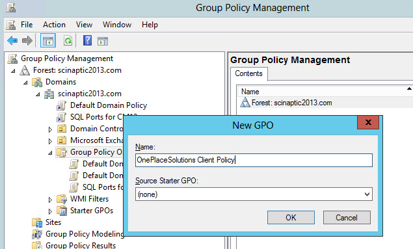Select Default Domain Policy in the tree

[109, 105]
